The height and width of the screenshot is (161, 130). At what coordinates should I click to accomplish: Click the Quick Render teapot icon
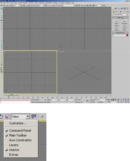point(104,5)
